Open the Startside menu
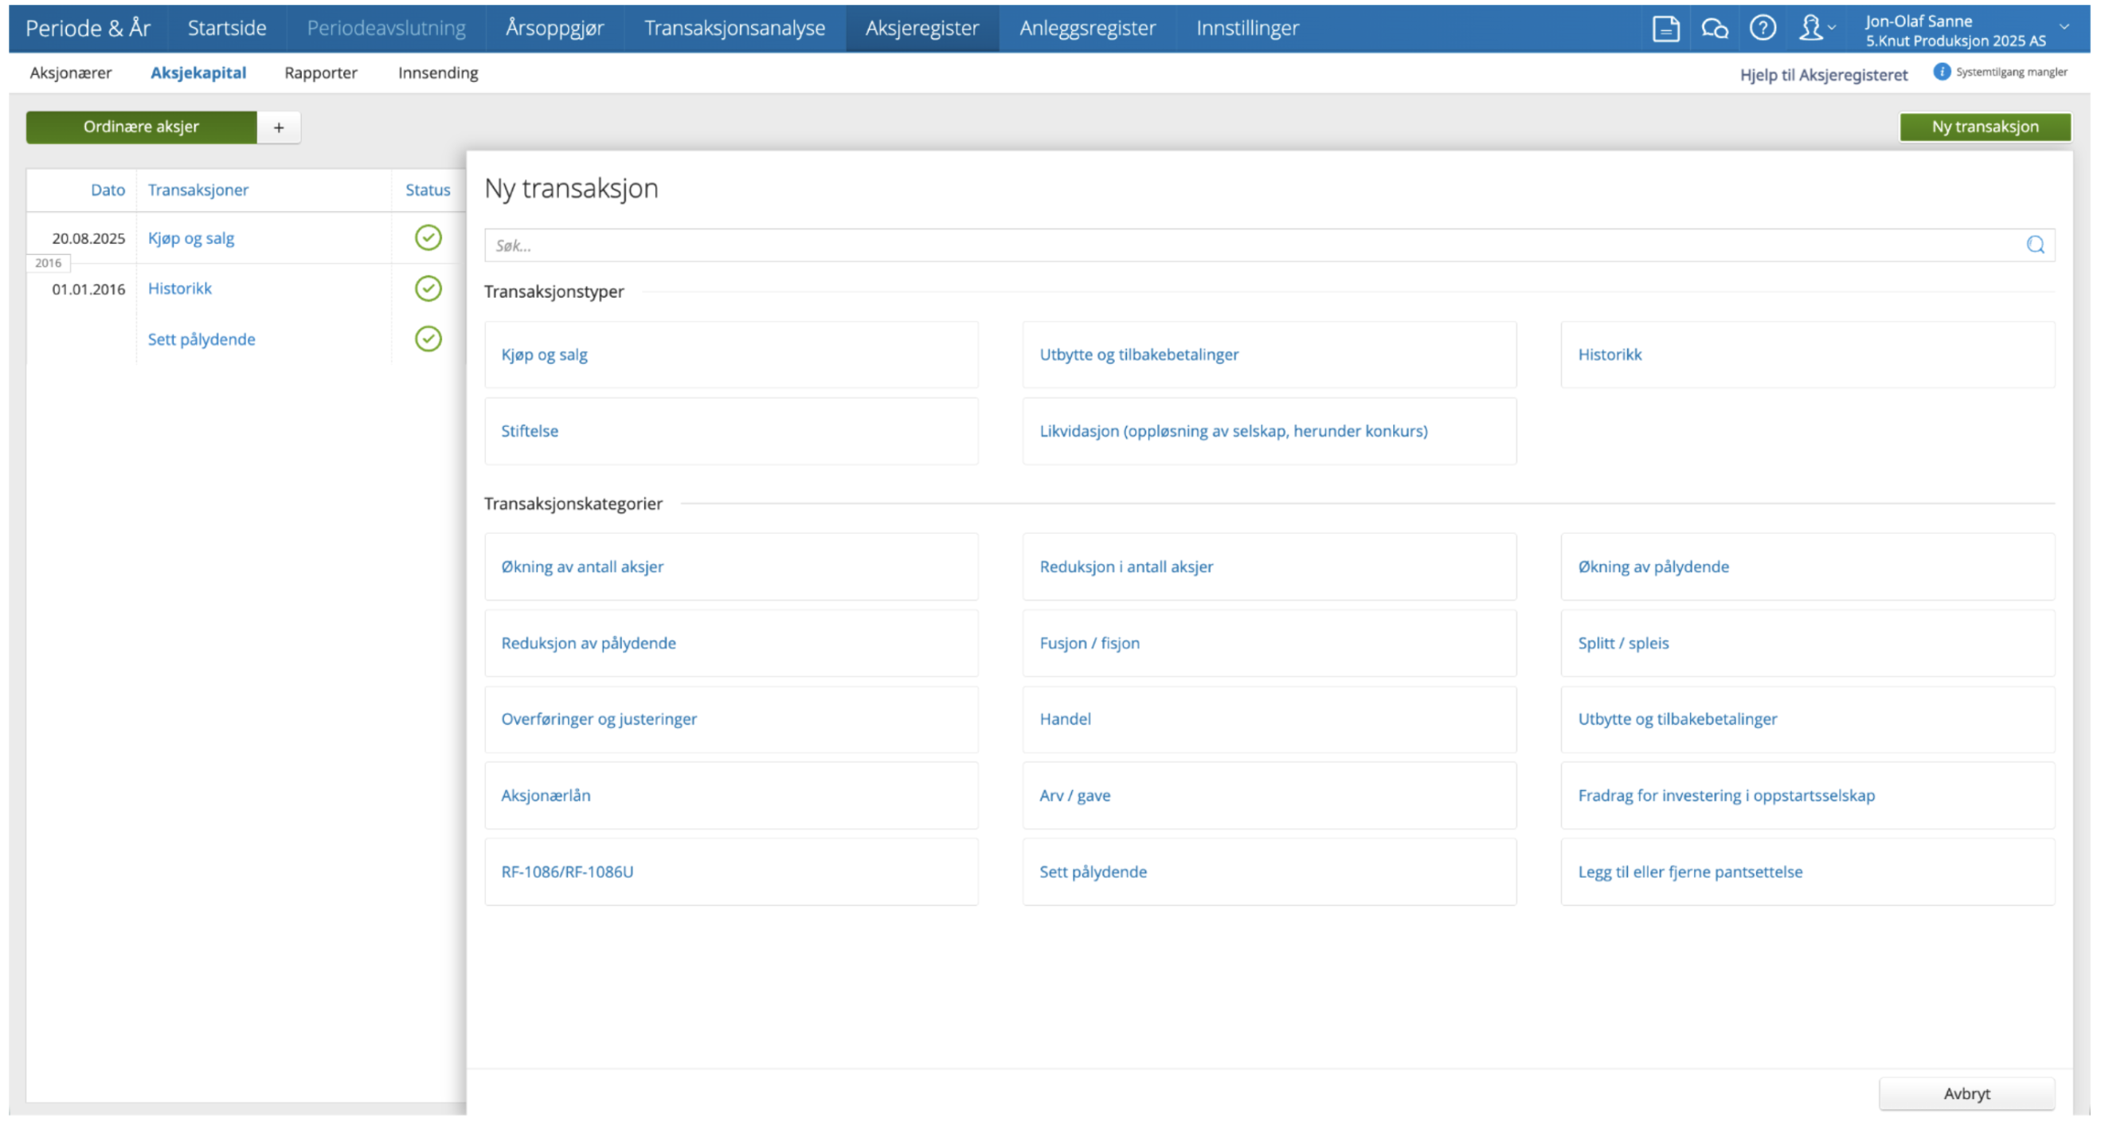Image resolution: width=2101 pixels, height=1131 pixels. click(x=227, y=29)
